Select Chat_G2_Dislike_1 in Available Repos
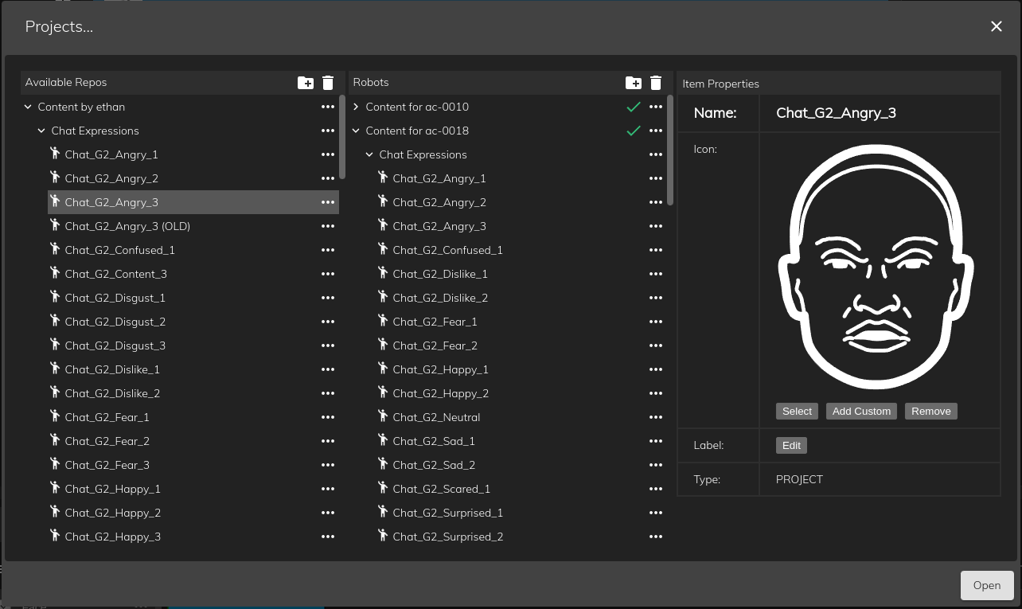Viewport: 1022px width, 609px height. click(x=193, y=369)
